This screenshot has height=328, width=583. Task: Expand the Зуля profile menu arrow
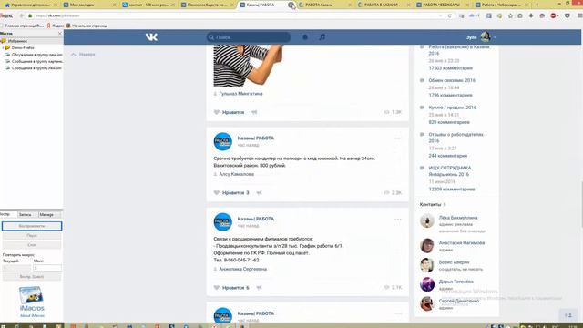(x=494, y=37)
